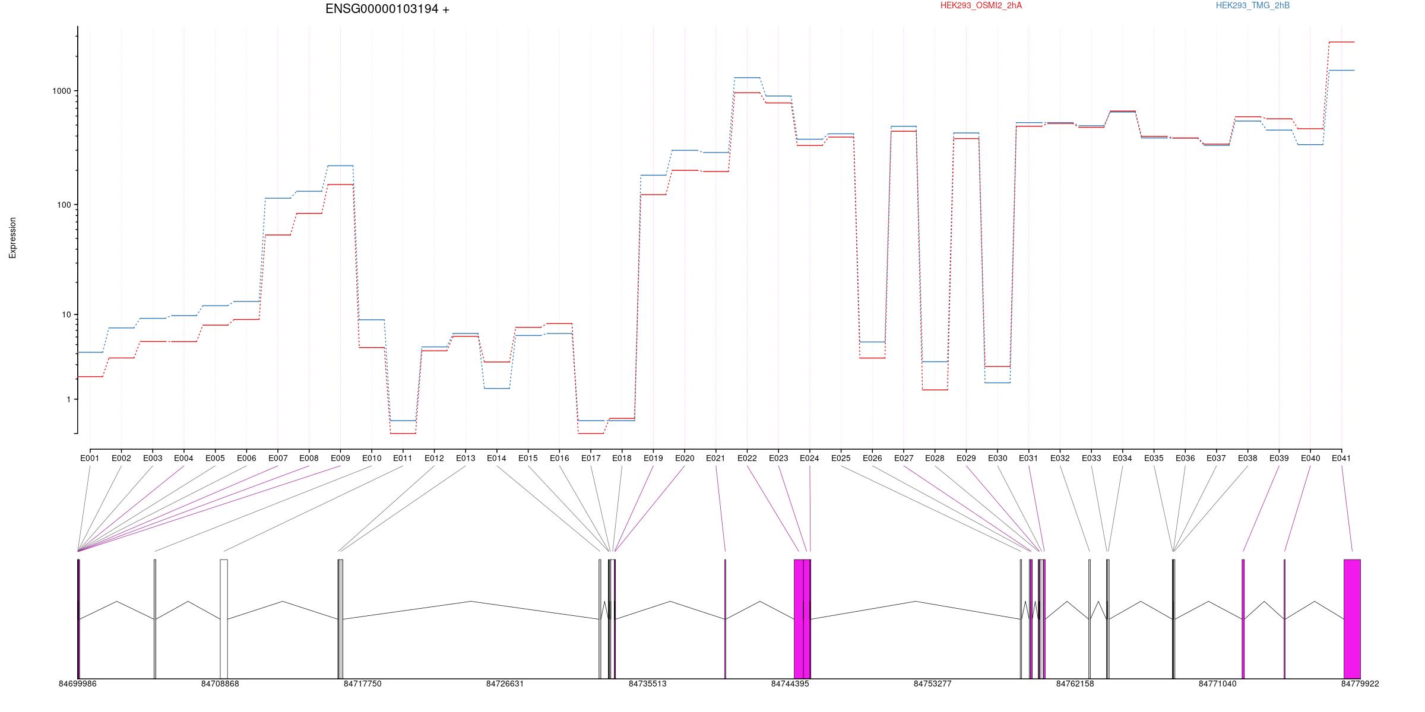
Task: Click exon label E024
Action: [x=809, y=458]
